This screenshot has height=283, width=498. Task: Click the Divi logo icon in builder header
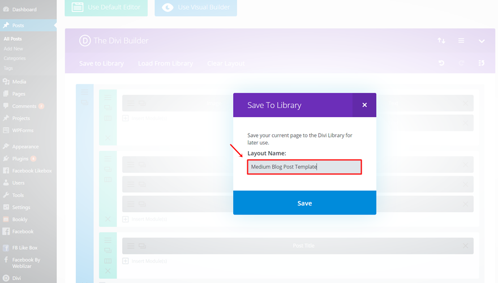(85, 41)
